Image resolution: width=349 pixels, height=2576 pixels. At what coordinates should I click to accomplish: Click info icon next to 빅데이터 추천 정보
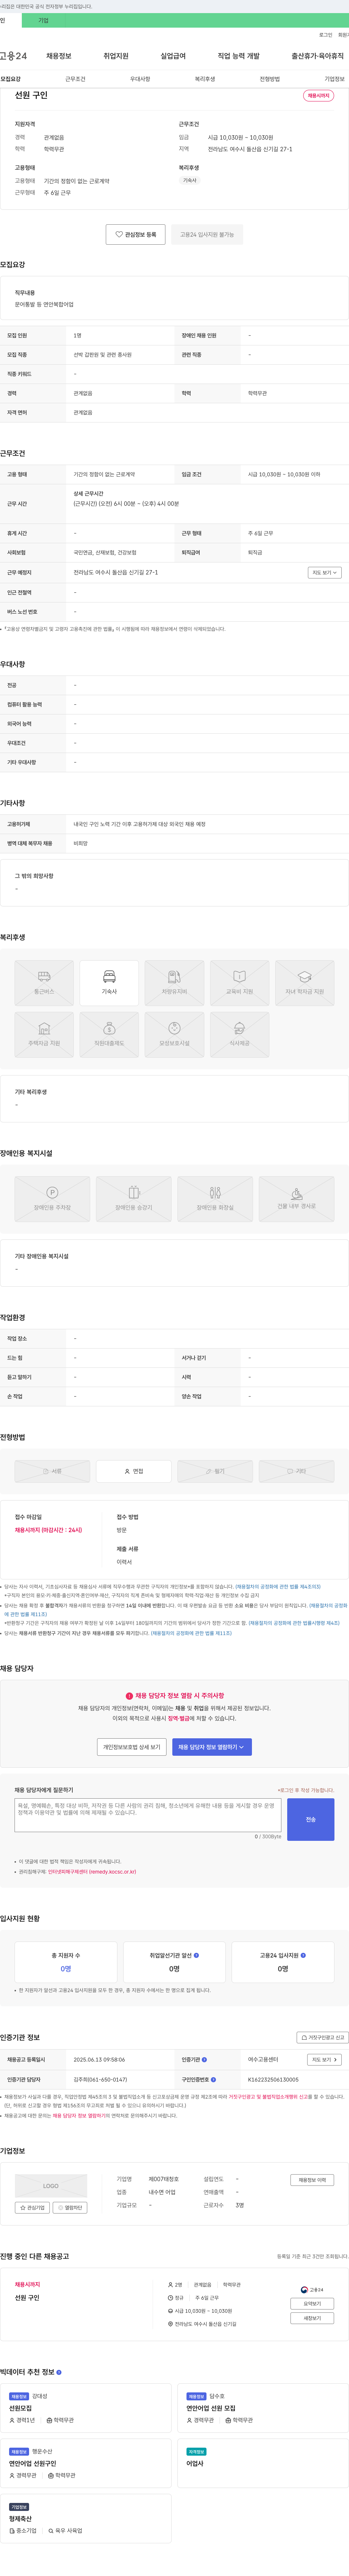click(59, 2372)
